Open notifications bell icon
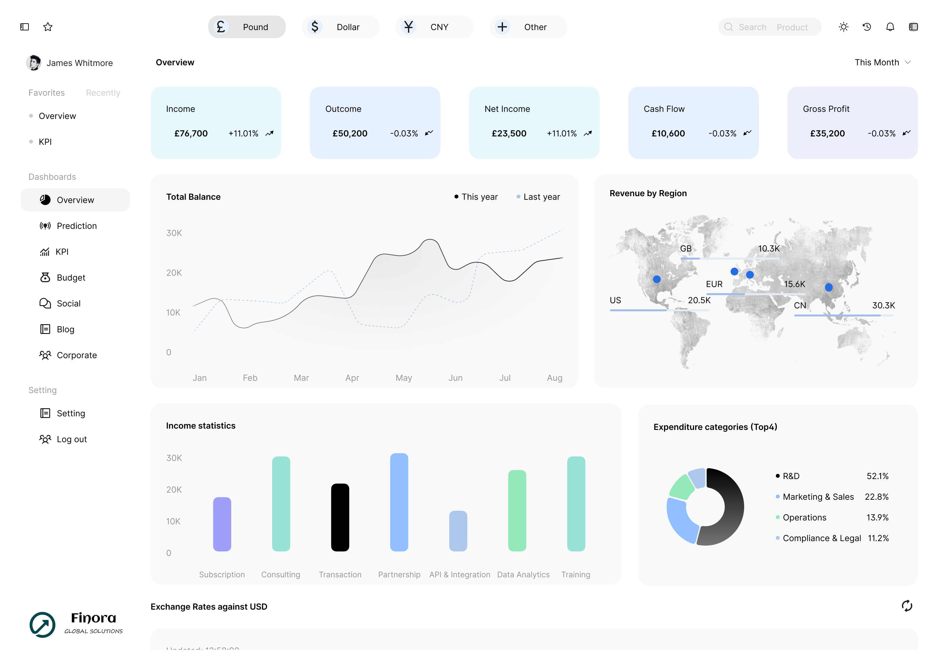 (x=890, y=27)
